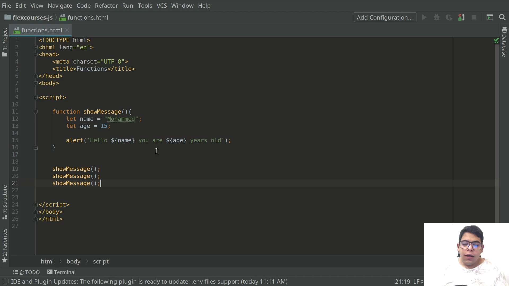Open the Code menu
Image resolution: width=509 pixels, height=286 pixels.
click(84, 6)
